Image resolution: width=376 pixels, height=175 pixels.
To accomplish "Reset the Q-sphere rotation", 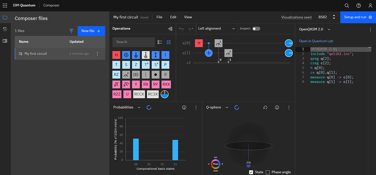I will click(x=265, y=107).
